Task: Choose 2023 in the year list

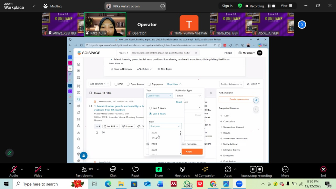Action: click(154, 144)
